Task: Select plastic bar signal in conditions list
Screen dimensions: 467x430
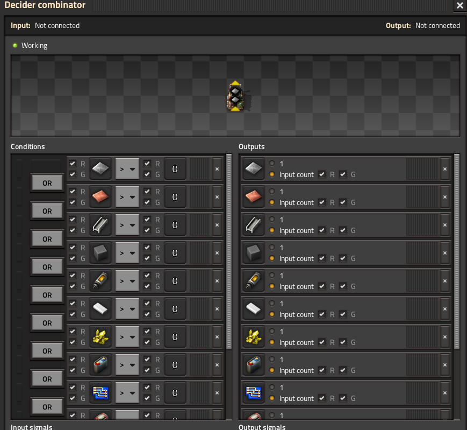Action: 100,309
